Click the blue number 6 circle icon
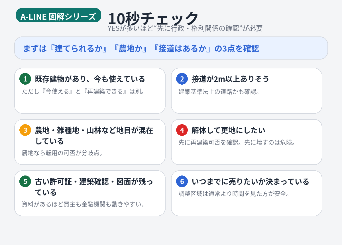Viewport: 342px width, 245px height. 182,181
